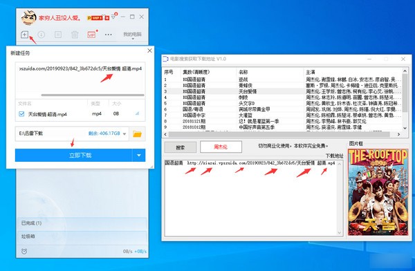Viewport: 415px width, 271px height.
Task: Click the pause tasks icon
Action: [58, 35]
